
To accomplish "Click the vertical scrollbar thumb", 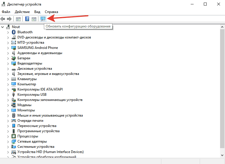I will [x=222, y=89].
